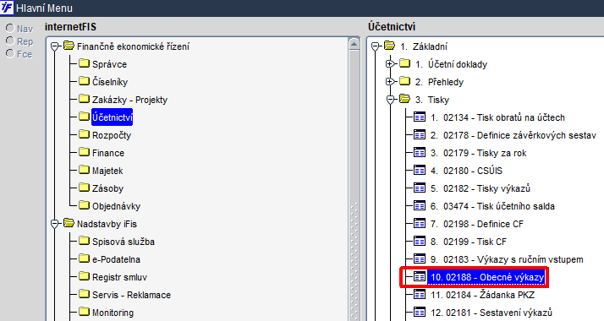Click the Servis - Reklamace folder icon

point(85,294)
